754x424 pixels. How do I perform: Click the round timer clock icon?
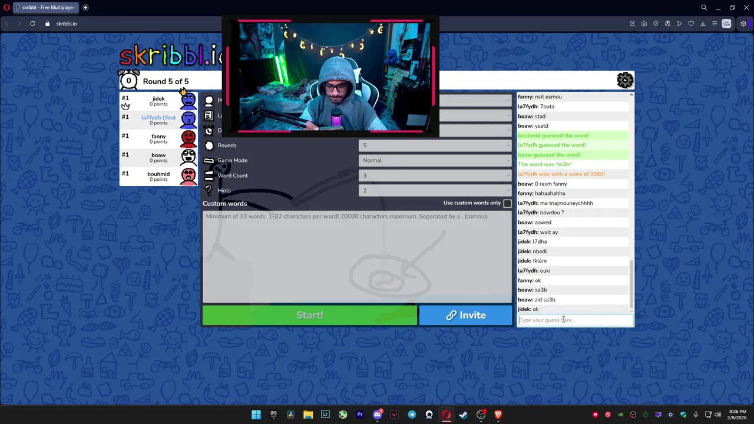pos(128,80)
